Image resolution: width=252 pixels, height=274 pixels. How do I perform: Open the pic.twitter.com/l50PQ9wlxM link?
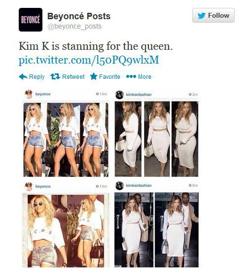pyautogui.click(x=89, y=60)
